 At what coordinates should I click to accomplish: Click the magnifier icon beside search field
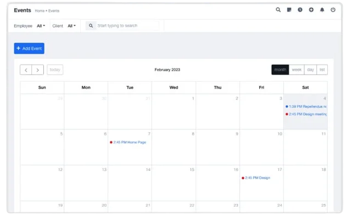(91, 26)
